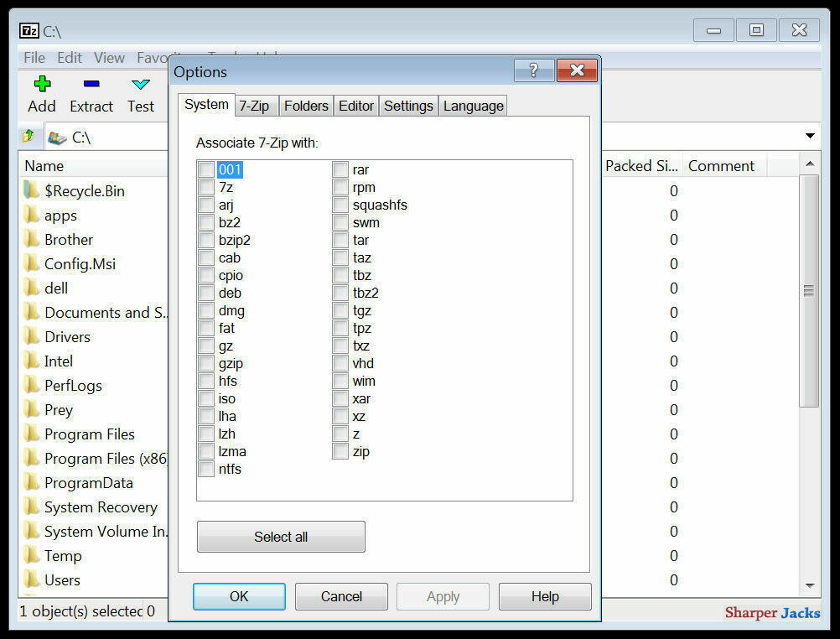Tick the rar association checkbox
Image resolution: width=840 pixels, height=639 pixels.
pos(340,169)
